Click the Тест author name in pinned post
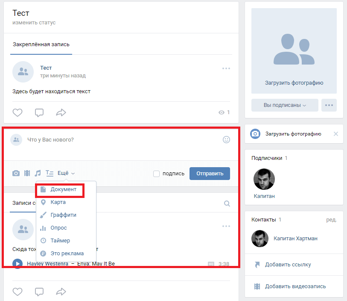 (46, 68)
